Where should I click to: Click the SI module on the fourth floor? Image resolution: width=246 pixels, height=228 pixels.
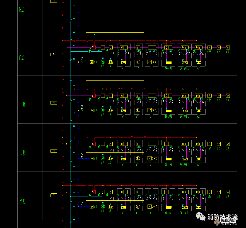(94, 47)
